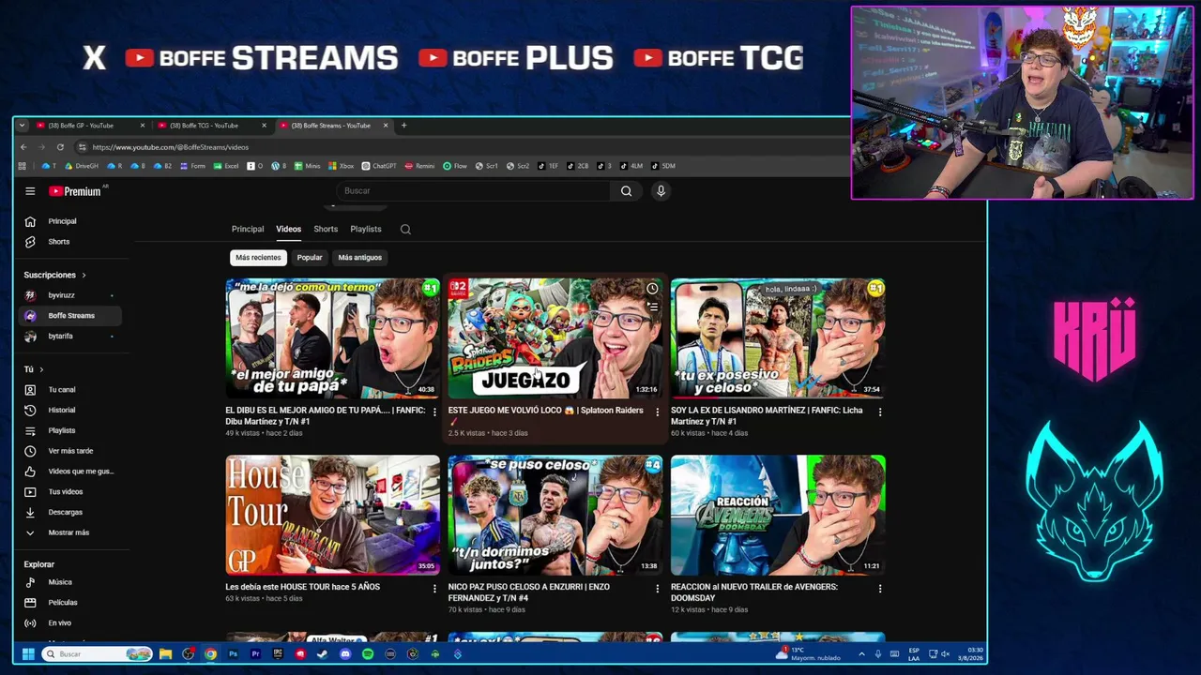The height and width of the screenshot is (675, 1201).
Task: Expand the sidebar with Mostrar más
Action: (70, 532)
